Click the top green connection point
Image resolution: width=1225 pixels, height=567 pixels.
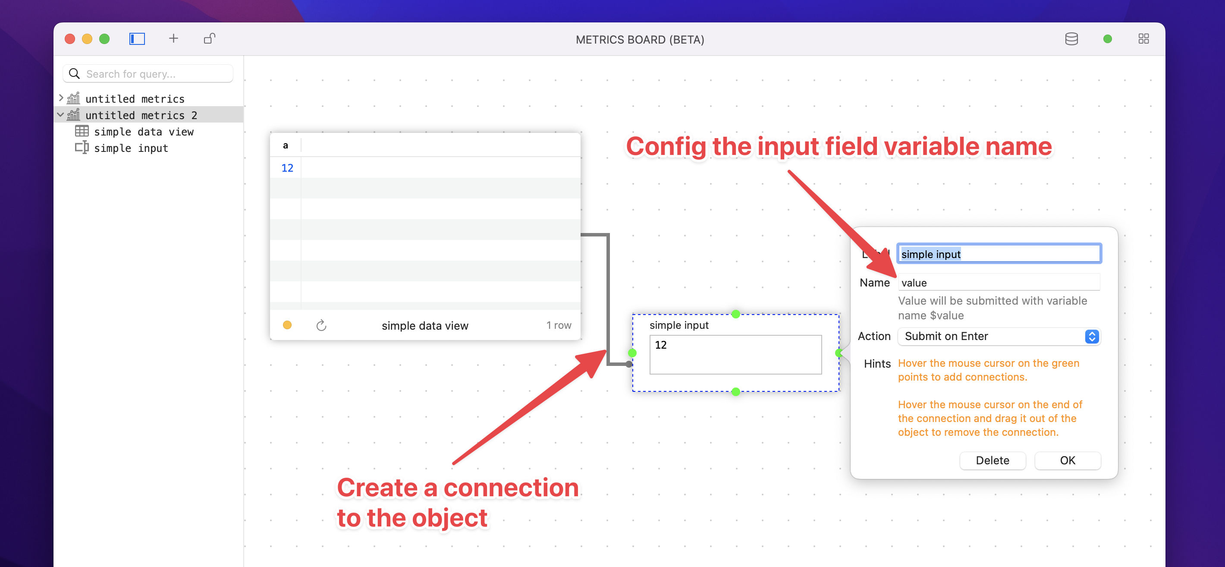coord(736,314)
